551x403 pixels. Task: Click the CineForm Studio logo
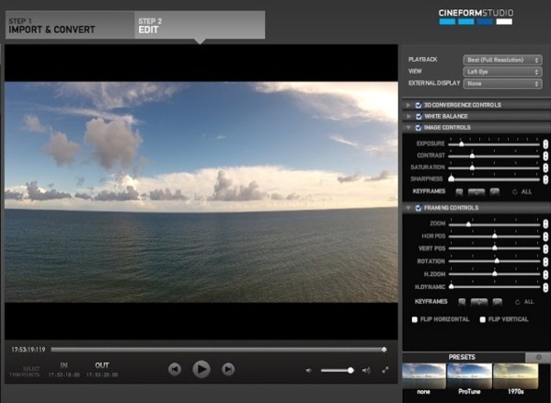click(476, 17)
